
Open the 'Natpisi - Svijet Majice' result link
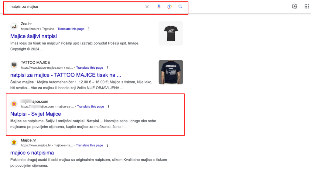click(36, 114)
